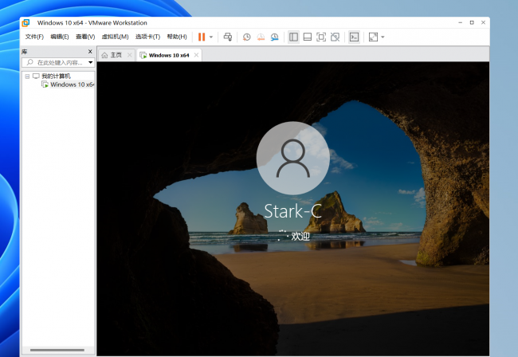Open the 文件(F) menu
Image resolution: width=518 pixels, height=357 pixels.
tap(34, 37)
